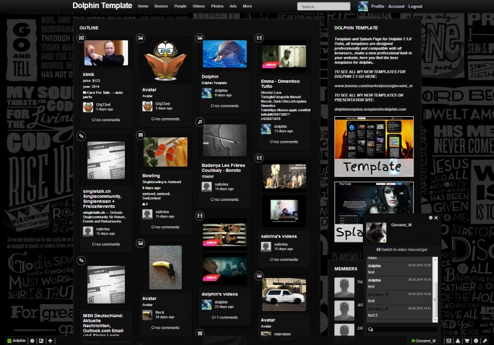Click 'no comments' under klmik post
The height and width of the screenshot is (345, 494).
pos(106,120)
